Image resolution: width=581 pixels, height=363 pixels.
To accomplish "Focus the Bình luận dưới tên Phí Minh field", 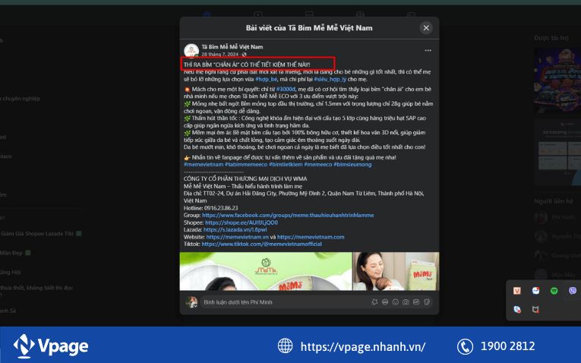I will click(286, 302).
